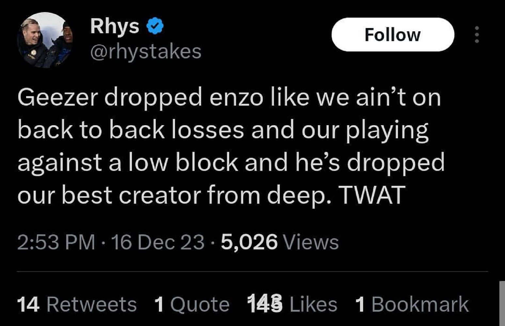505x326 pixels.
Task: Open the 1 Bookmark count
Action: (x=412, y=304)
